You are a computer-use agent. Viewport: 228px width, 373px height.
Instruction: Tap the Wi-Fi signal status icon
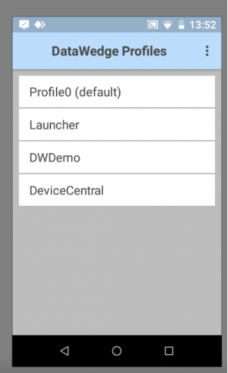(168, 25)
